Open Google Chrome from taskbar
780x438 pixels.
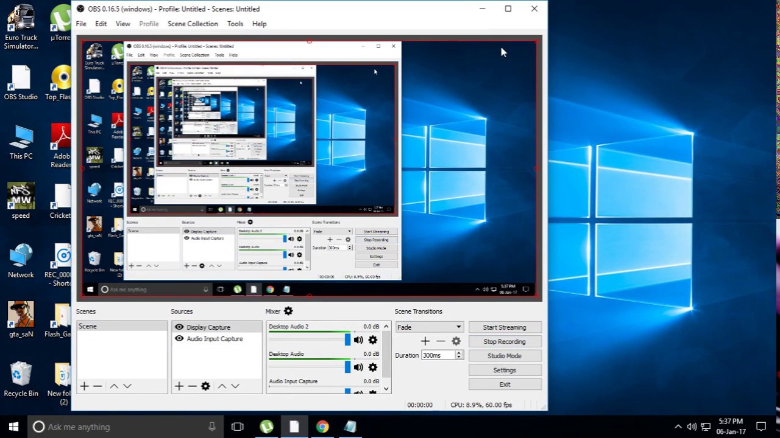click(322, 426)
